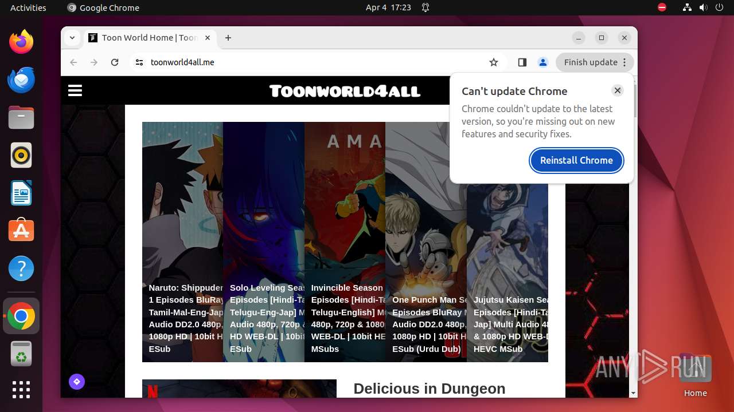Screen dimensions: 734x412
Task: Open LibreOffice Writer from the dock
Action: [x=21, y=193]
